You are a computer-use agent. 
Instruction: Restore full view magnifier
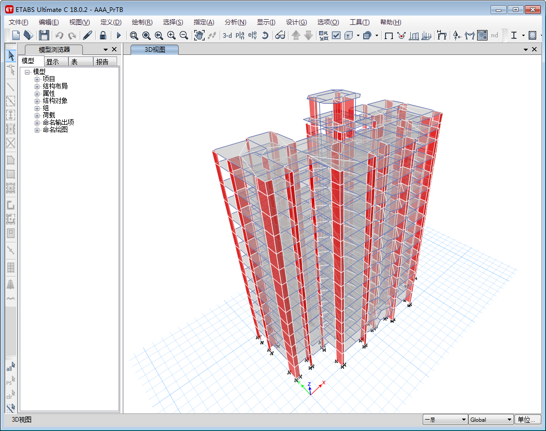[x=147, y=36]
